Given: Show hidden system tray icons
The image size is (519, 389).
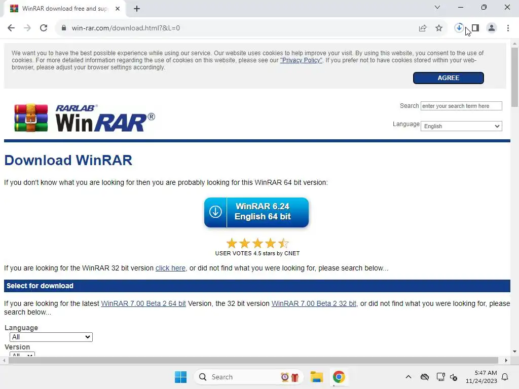Looking at the screenshot, I should (x=409, y=377).
